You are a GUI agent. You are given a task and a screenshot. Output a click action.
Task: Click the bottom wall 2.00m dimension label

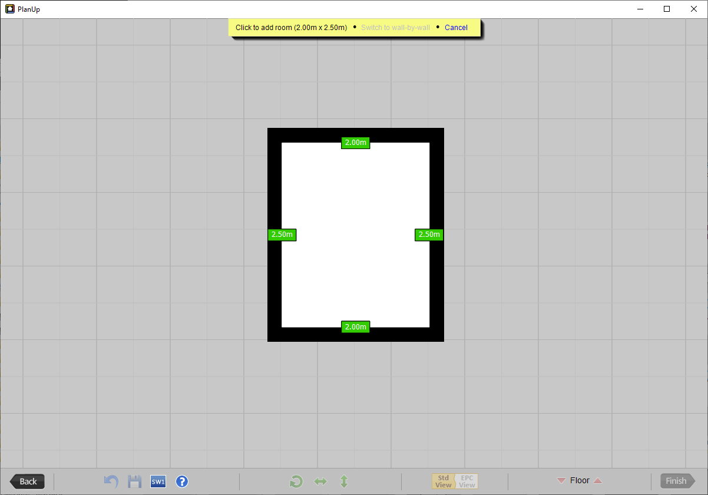[x=356, y=327]
